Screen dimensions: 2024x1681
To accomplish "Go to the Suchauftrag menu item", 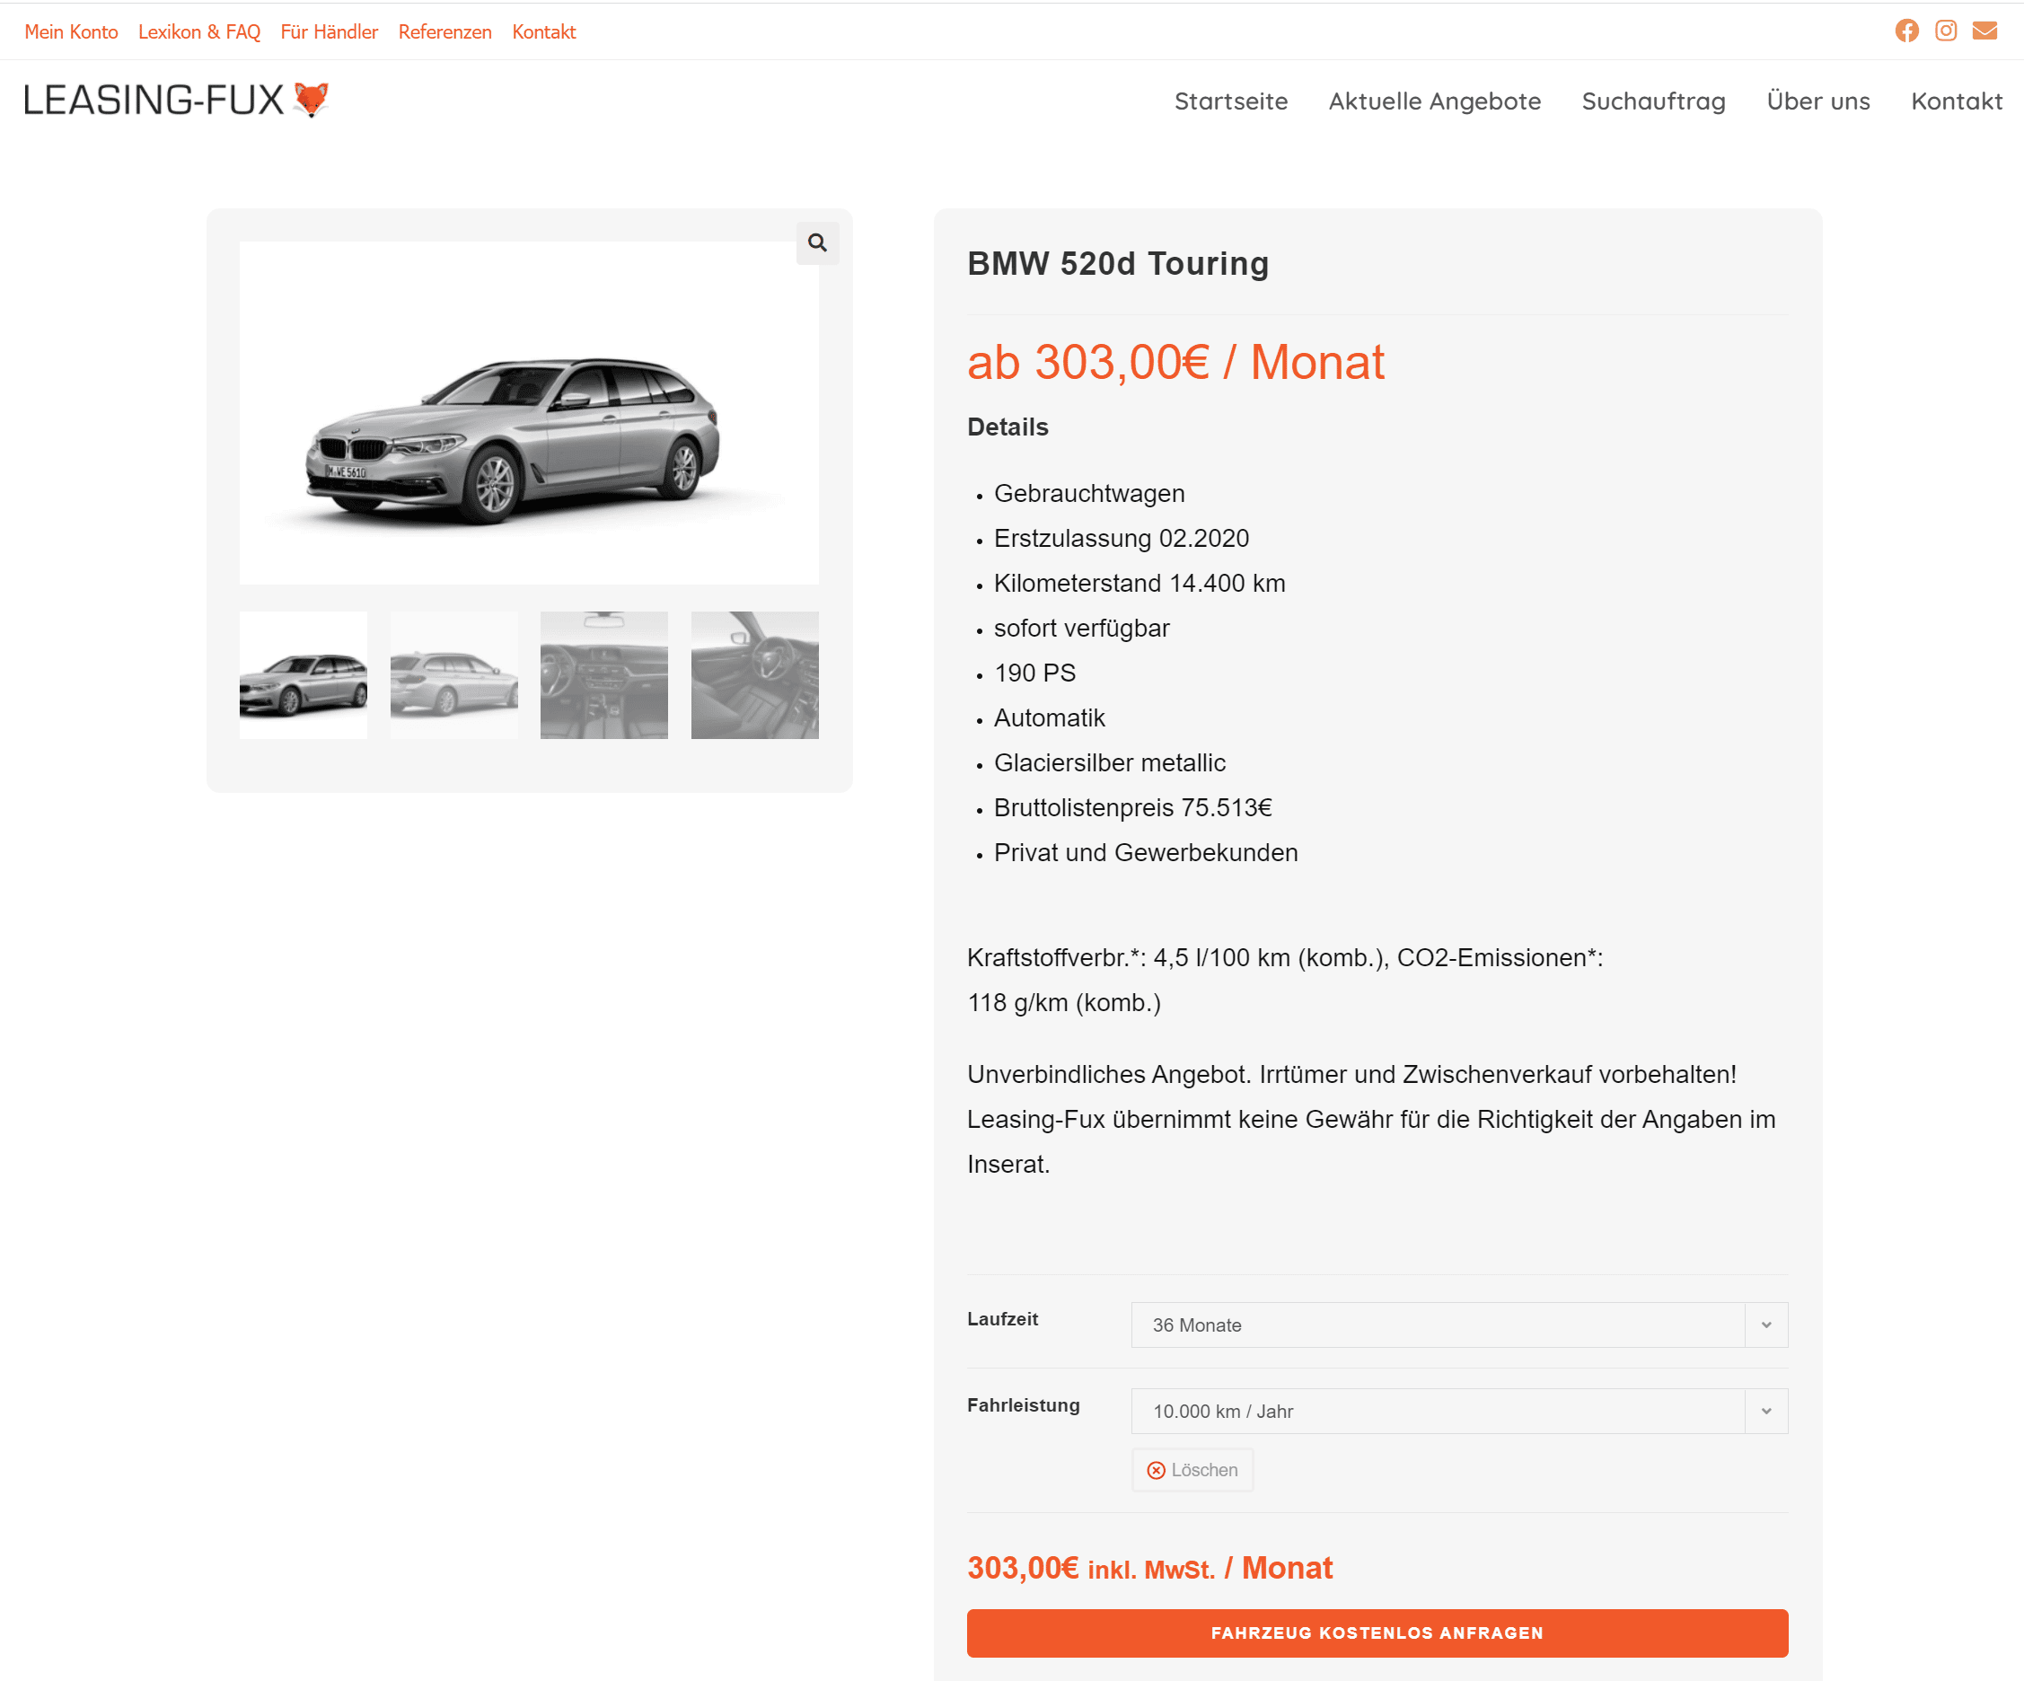I will click(1653, 101).
